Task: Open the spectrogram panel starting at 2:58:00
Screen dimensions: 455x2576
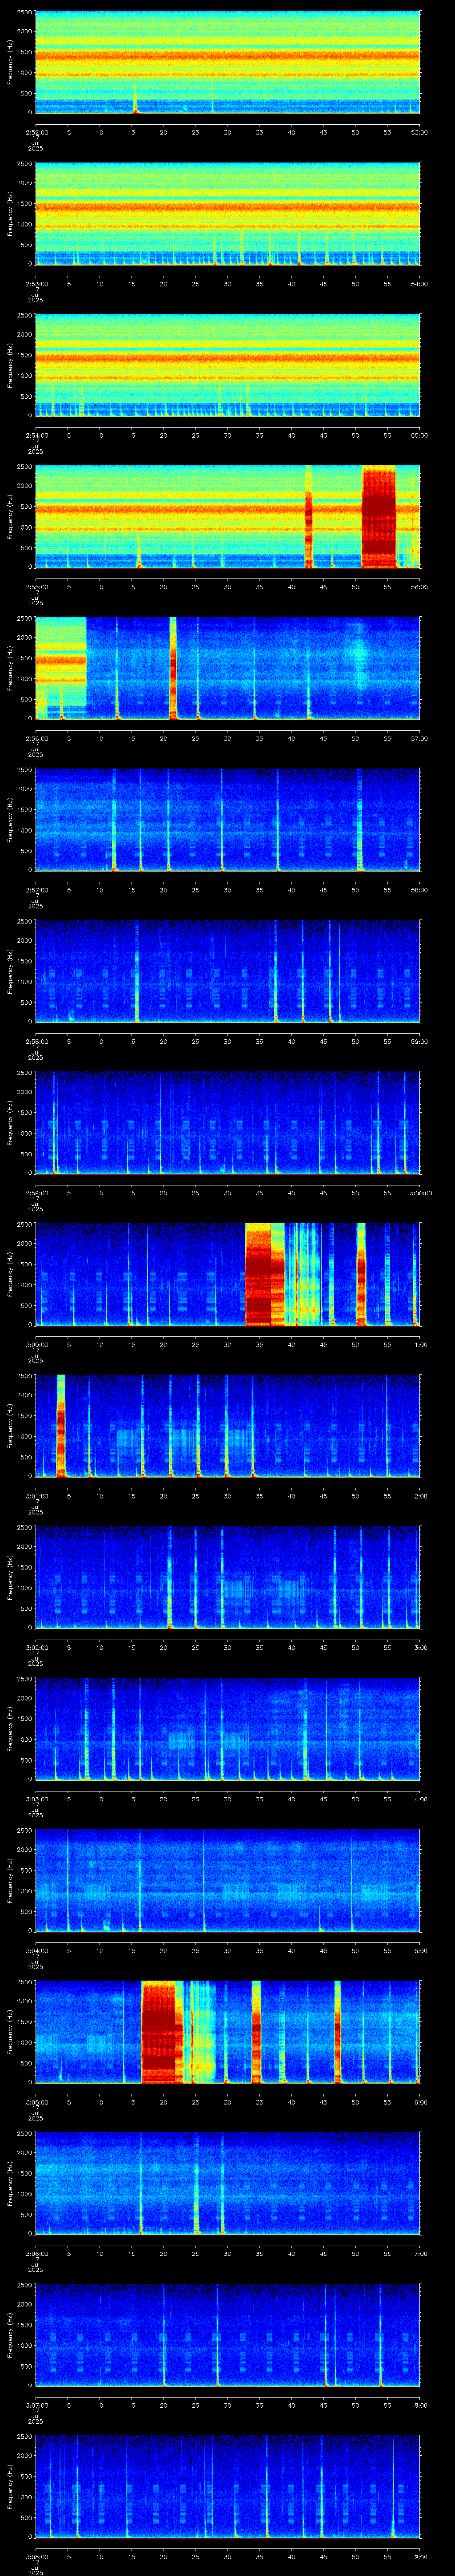Action: [x=227, y=971]
